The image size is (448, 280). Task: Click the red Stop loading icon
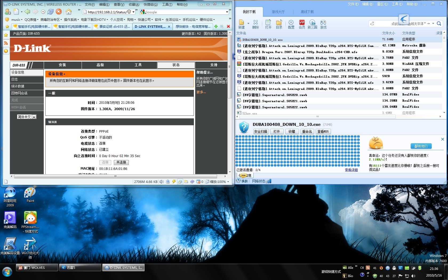59,12
